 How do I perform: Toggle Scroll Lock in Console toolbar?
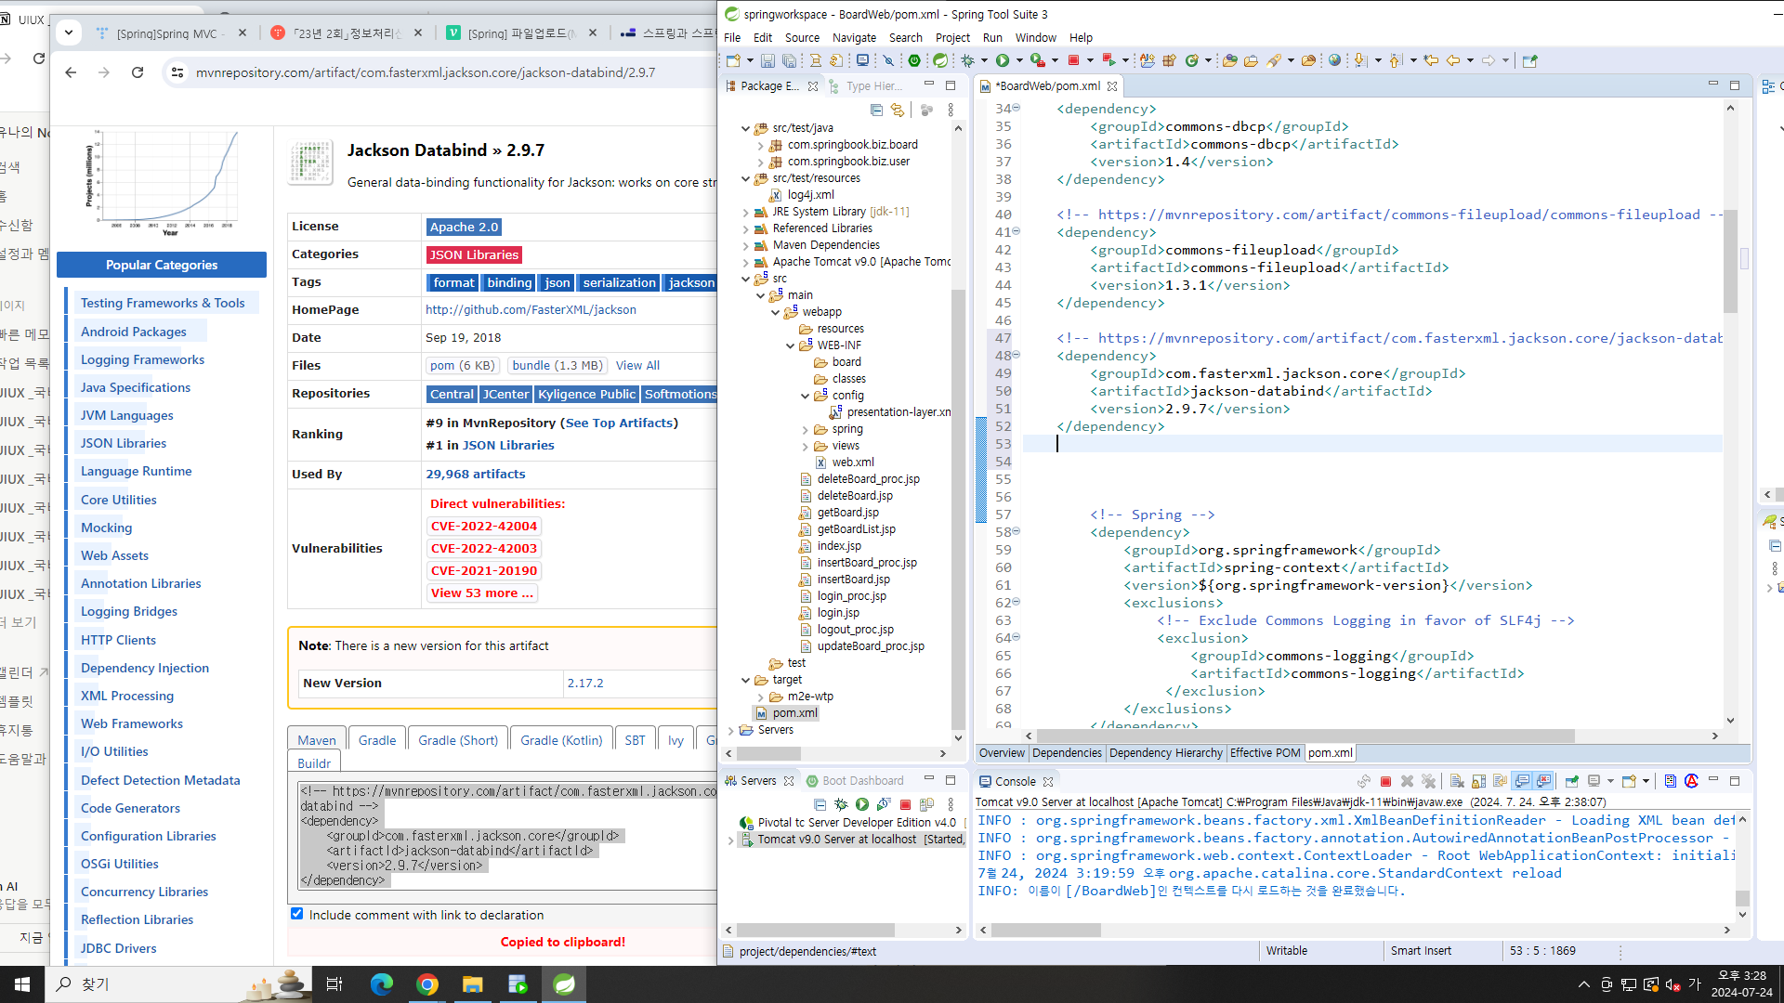pyautogui.click(x=1478, y=782)
